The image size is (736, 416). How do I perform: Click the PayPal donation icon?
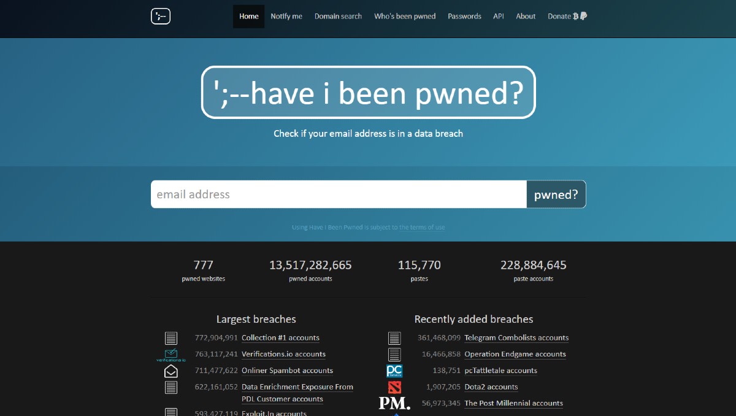click(x=584, y=16)
